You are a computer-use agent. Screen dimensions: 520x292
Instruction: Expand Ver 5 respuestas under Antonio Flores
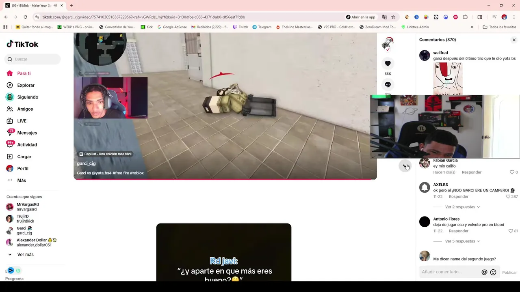[462, 241]
